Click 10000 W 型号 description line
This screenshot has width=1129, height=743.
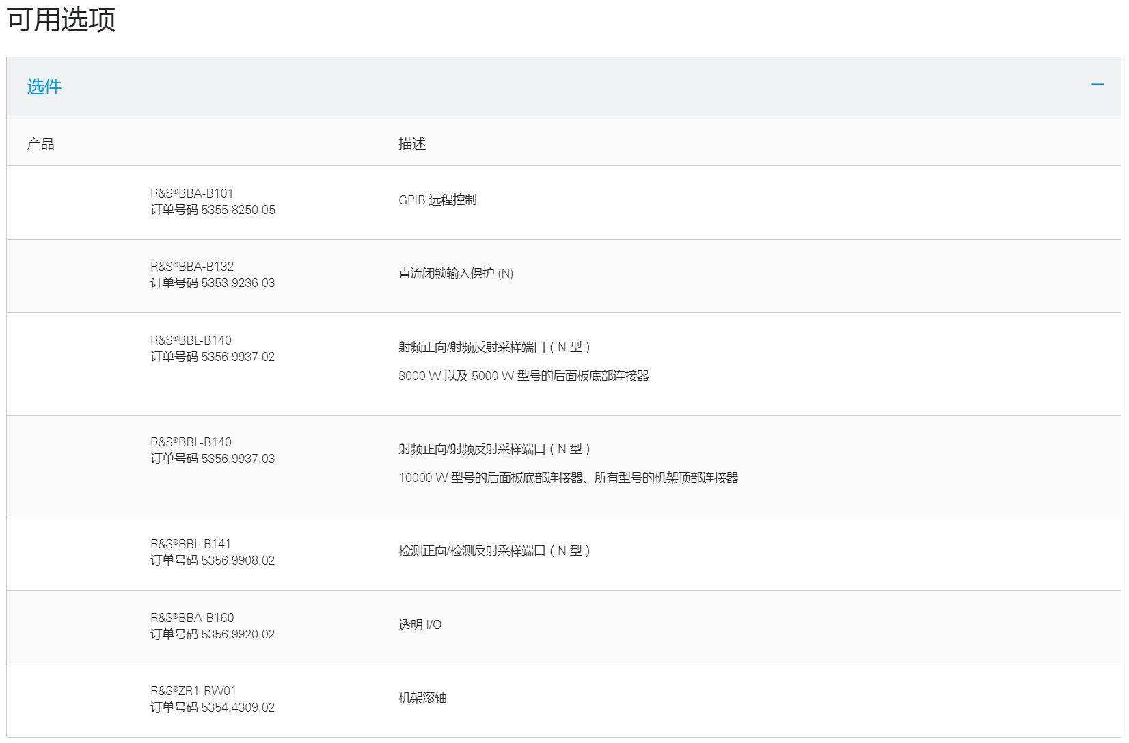tap(569, 478)
